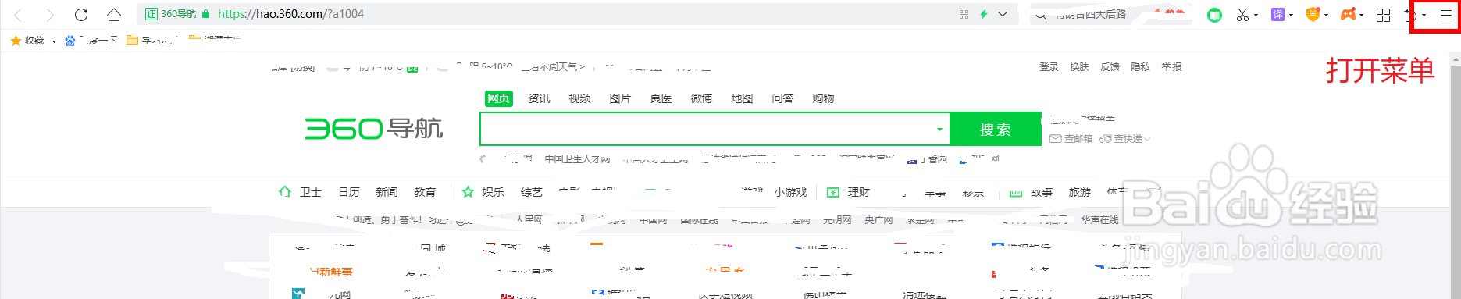Expand the search box suggestion dropdown arrow
1461x299 pixels.
(x=939, y=130)
